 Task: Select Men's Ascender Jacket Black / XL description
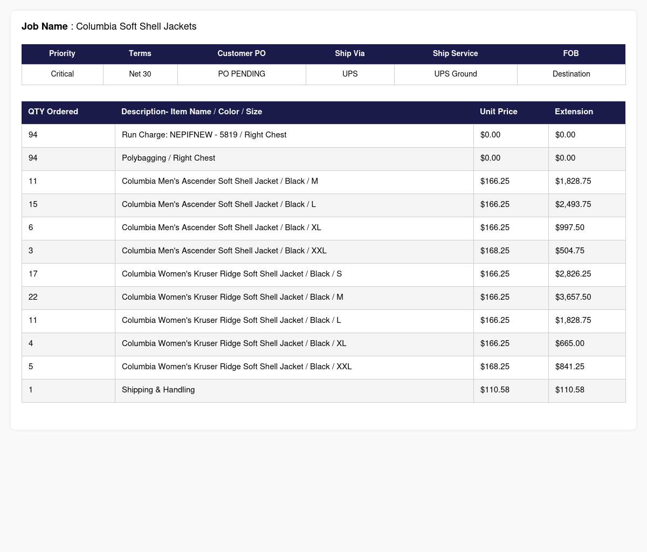(x=294, y=227)
